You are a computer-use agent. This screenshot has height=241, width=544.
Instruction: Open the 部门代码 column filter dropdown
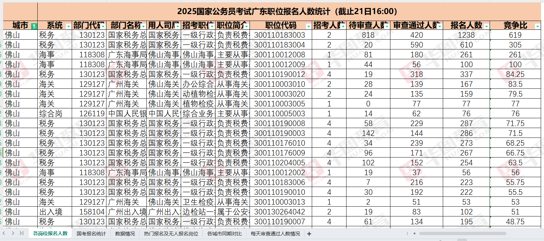pyautogui.click(x=103, y=26)
